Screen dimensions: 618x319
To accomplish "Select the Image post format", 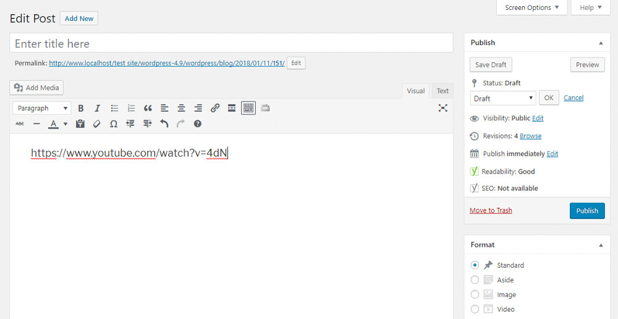I will pyautogui.click(x=475, y=294).
